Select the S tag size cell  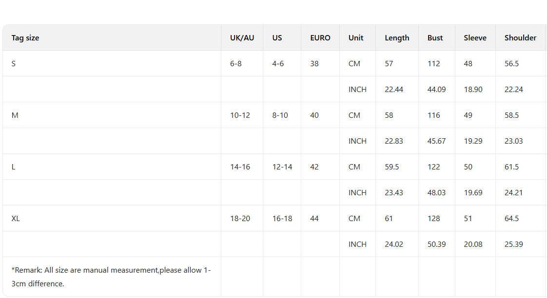[x=14, y=64]
